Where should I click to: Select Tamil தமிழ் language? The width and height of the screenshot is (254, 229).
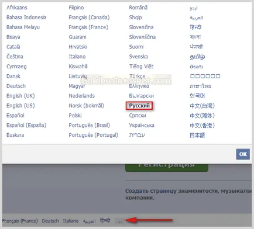197,57
